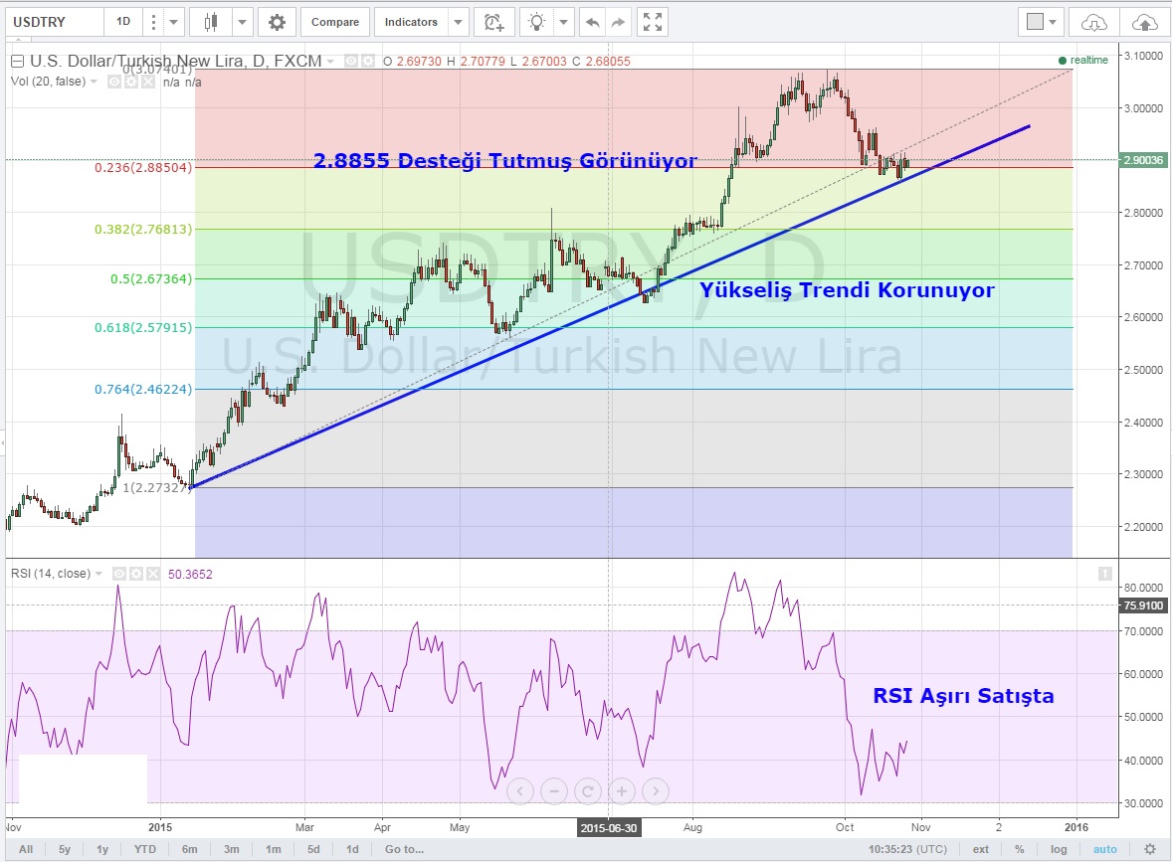Click the undo arrow in top toolbar
1172x862 pixels.
point(594,22)
